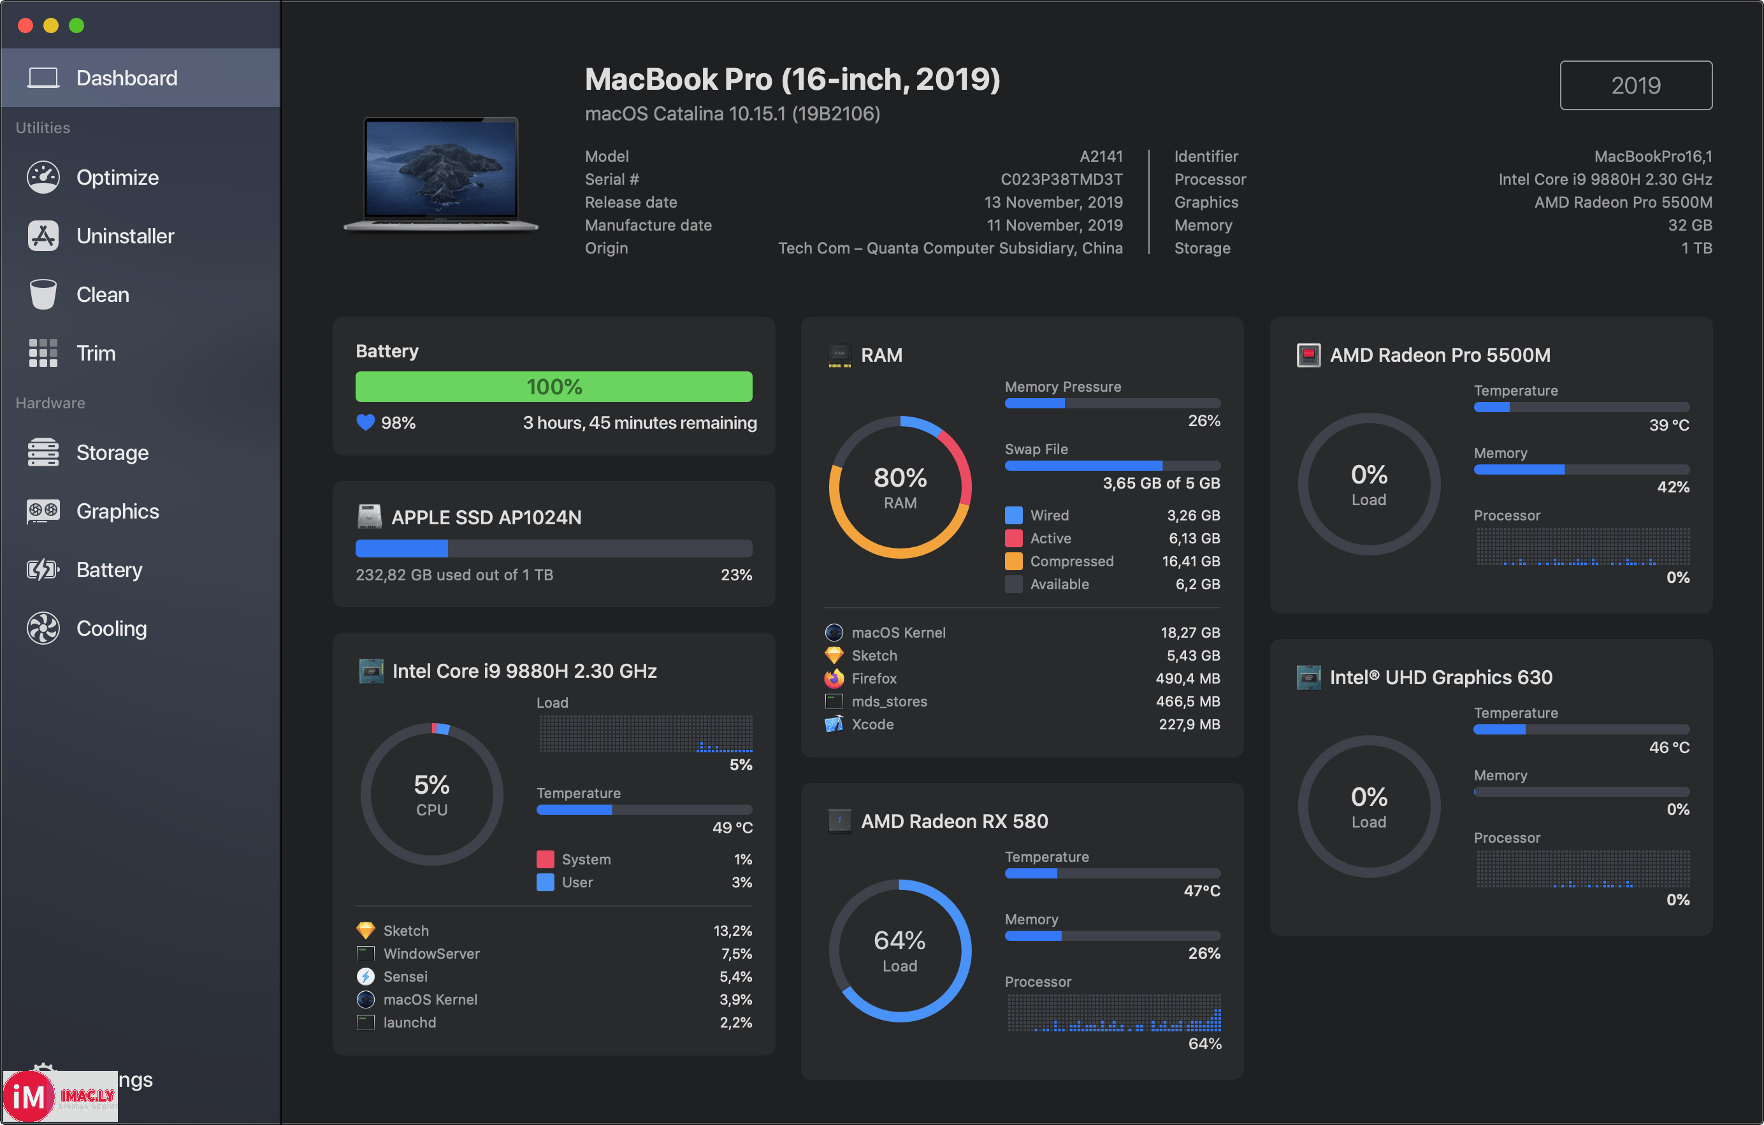The height and width of the screenshot is (1125, 1764).
Task: Click the SSD storage usage bar
Action: (554, 548)
